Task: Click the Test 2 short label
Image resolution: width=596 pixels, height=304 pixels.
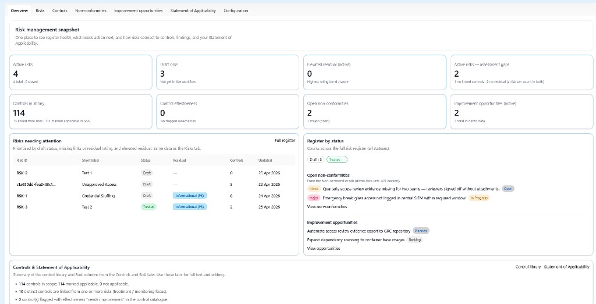Action: click(87, 208)
